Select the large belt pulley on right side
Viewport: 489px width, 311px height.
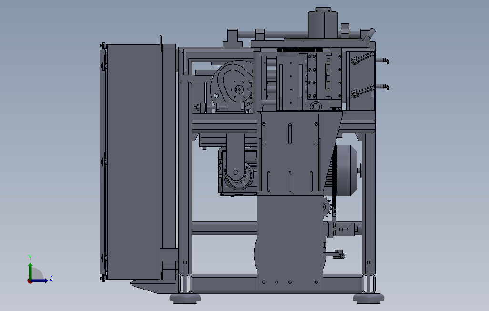[346, 170]
